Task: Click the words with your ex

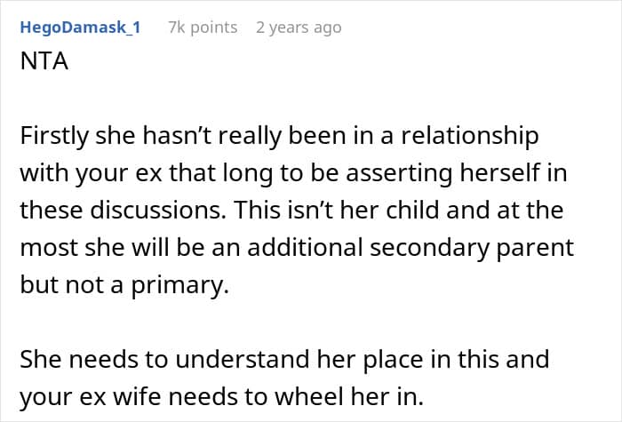Action: coord(92,174)
